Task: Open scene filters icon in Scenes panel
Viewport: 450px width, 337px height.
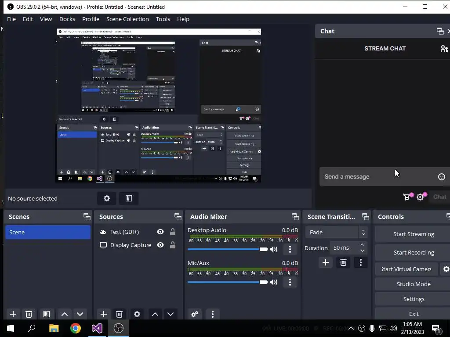Action: point(47,314)
